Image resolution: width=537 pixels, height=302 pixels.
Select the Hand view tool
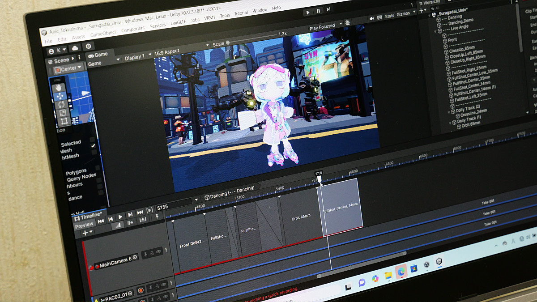(58, 88)
